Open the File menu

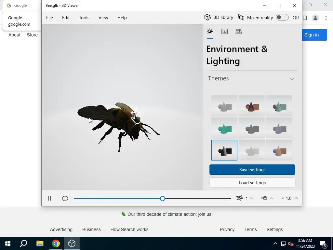pos(49,18)
